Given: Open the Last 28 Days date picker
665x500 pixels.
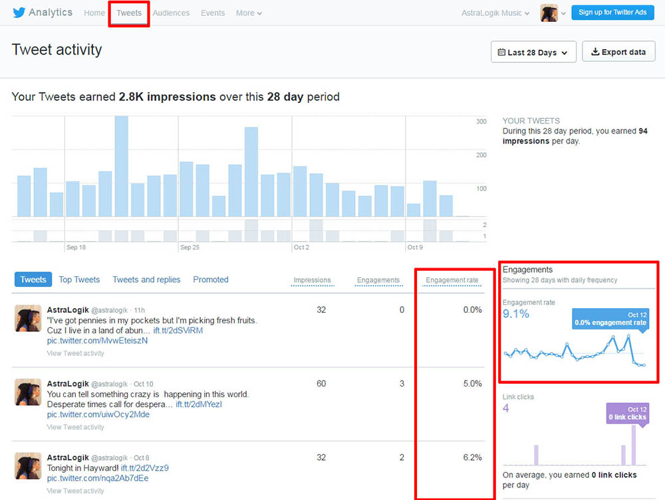Looking at the screenshot, I should tap(533, 52).
